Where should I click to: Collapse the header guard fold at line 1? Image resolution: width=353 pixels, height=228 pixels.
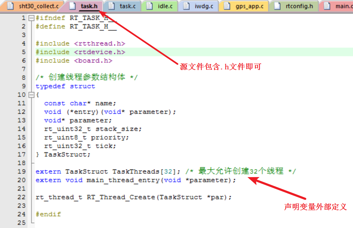(x=32, y=17)
